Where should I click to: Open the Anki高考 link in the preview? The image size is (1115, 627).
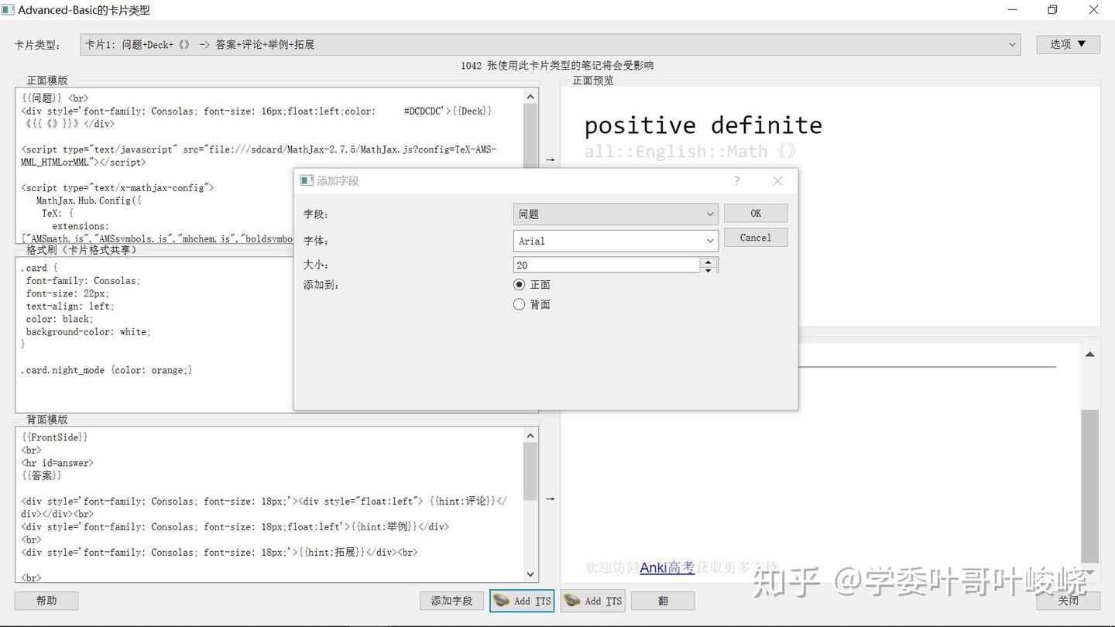coord(667,567)
